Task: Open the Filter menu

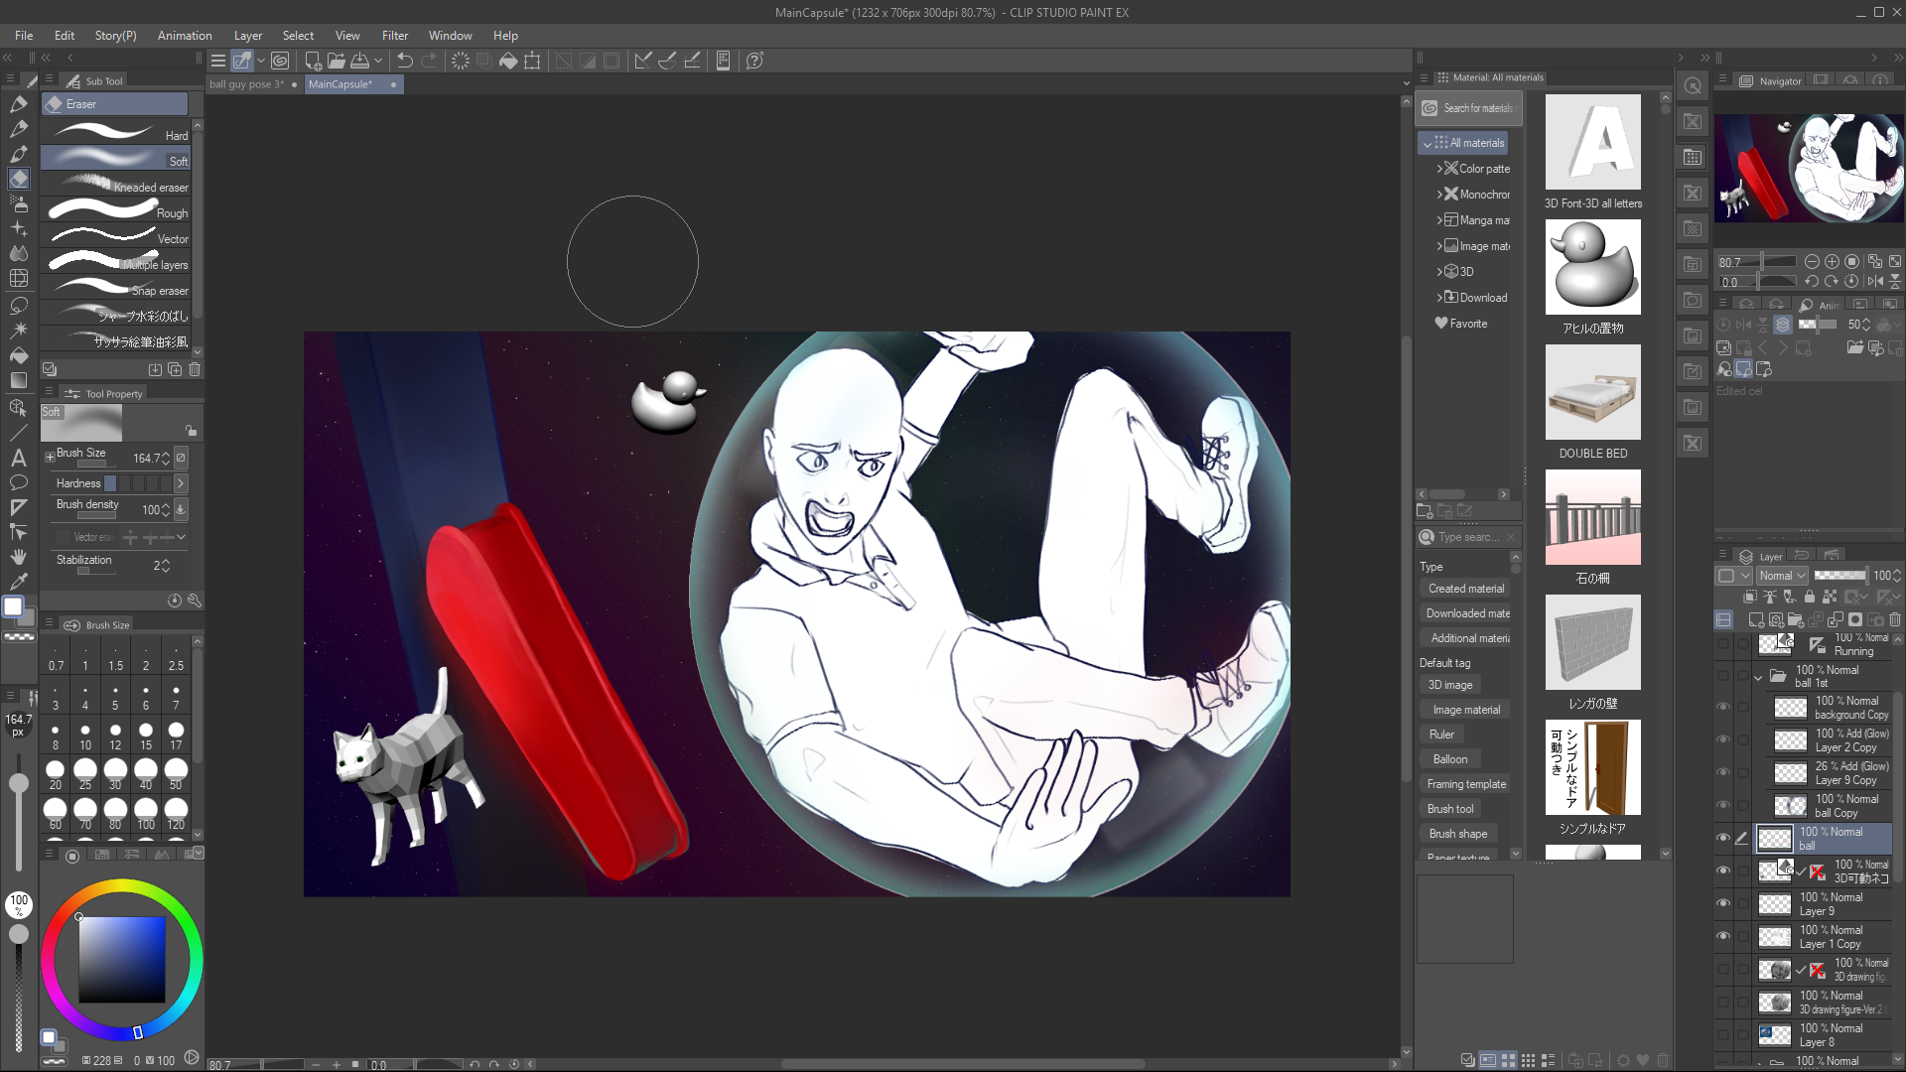Action: [394, 35]
